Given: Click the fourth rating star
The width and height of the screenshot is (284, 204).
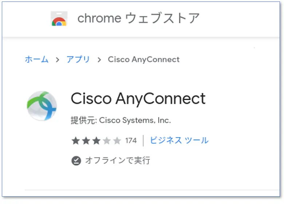Looking at the screenshot, I should (x=106, y=141).
